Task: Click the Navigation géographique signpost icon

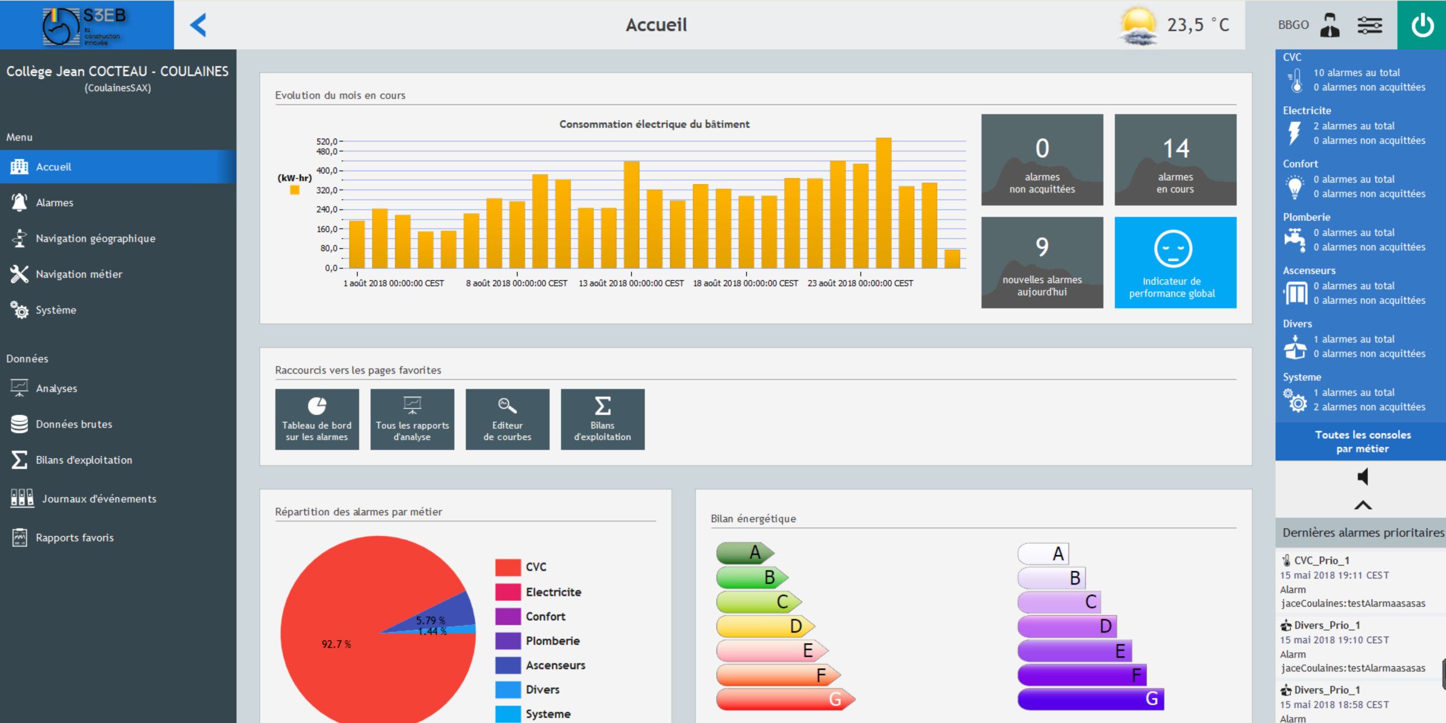Action: (x=19, y=238)
